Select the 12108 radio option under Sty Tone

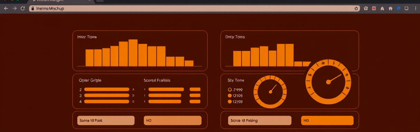pos(230,96)
